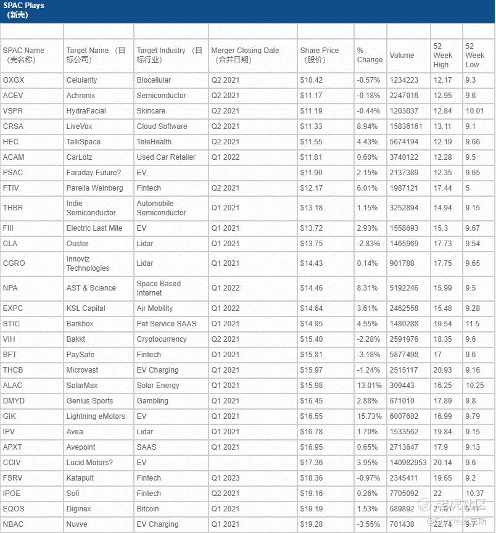The width and height of the screenshot is (496, 533).
Task: Click the Celularity target name
Action: pos(81,80)
